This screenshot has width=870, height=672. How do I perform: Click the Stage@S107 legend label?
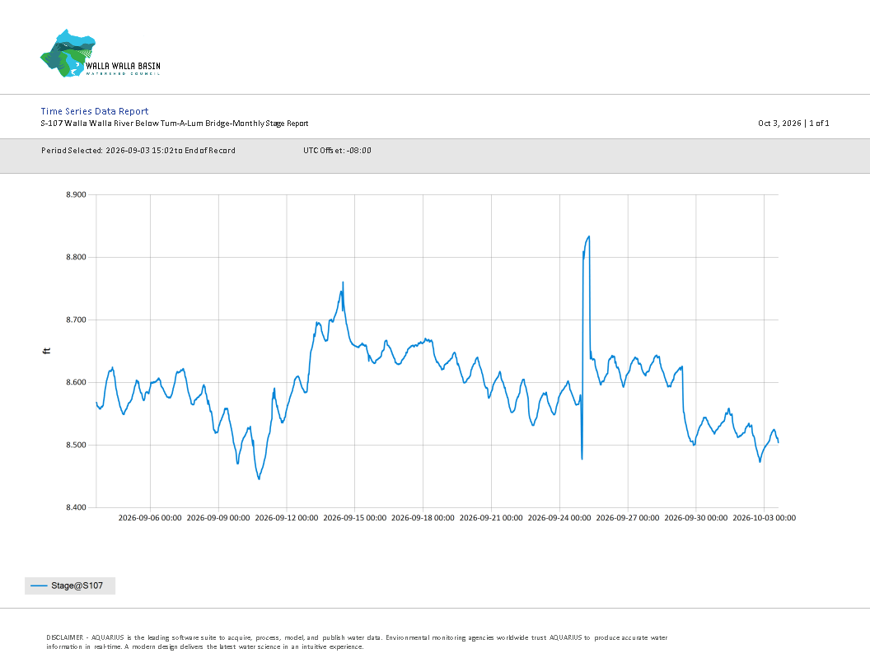coord(77,586)
